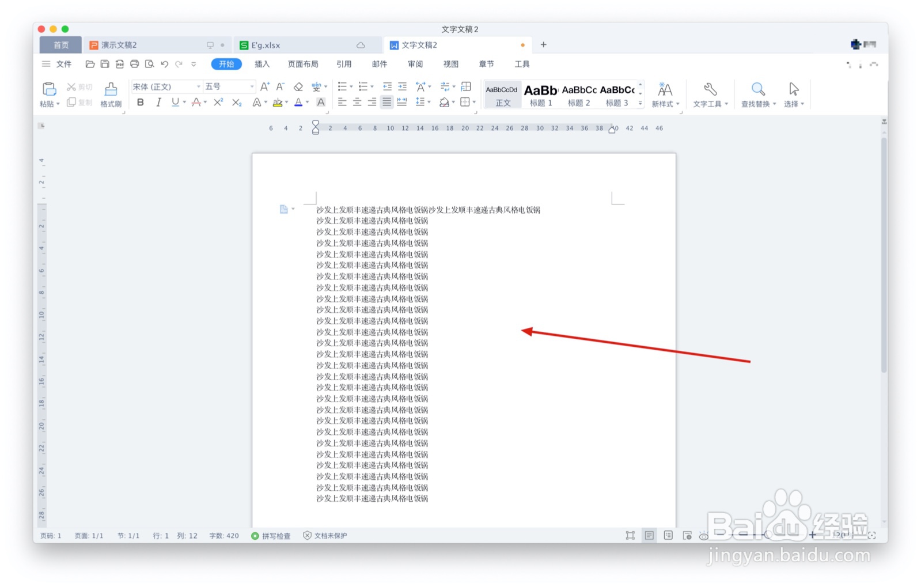This screenshot has width=921, height=587.
Task: Toggle character shading (shaded A)
Action: pyautogui.click(x=321, y=102)
